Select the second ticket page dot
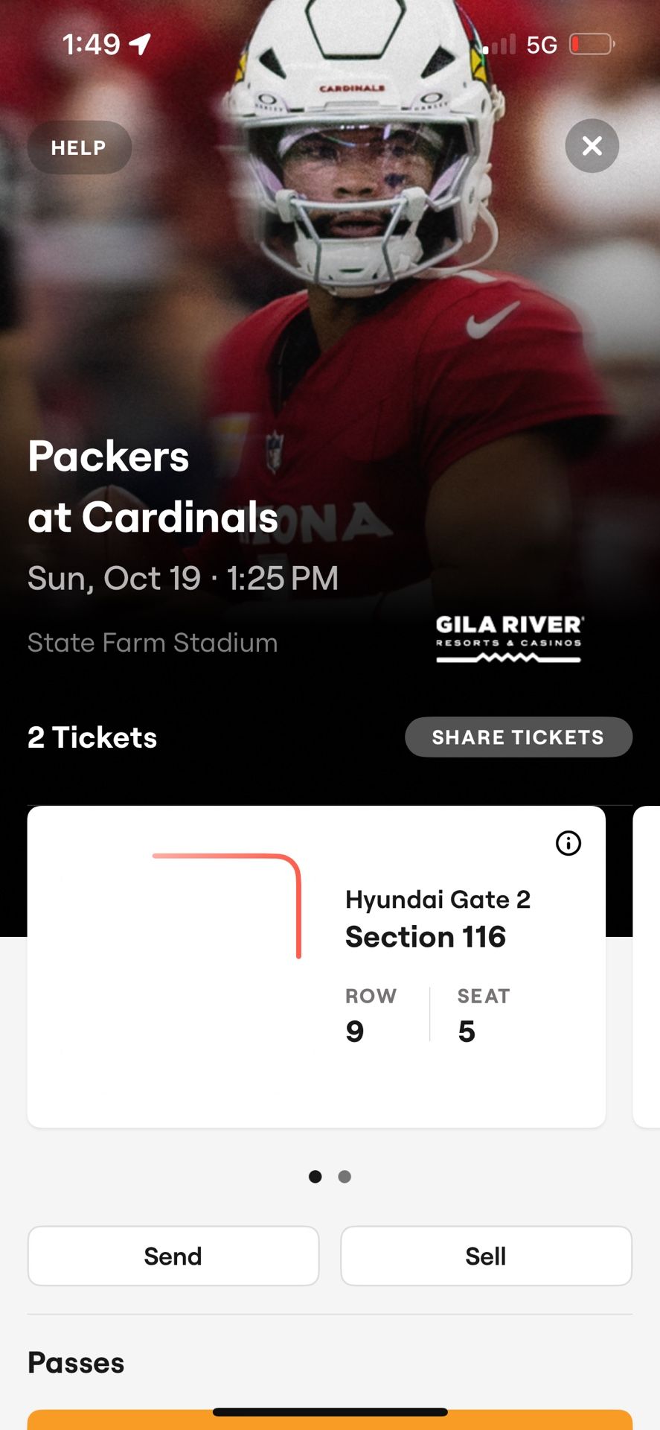This screenshot has width=660, height=1430. click(345, 1176)
